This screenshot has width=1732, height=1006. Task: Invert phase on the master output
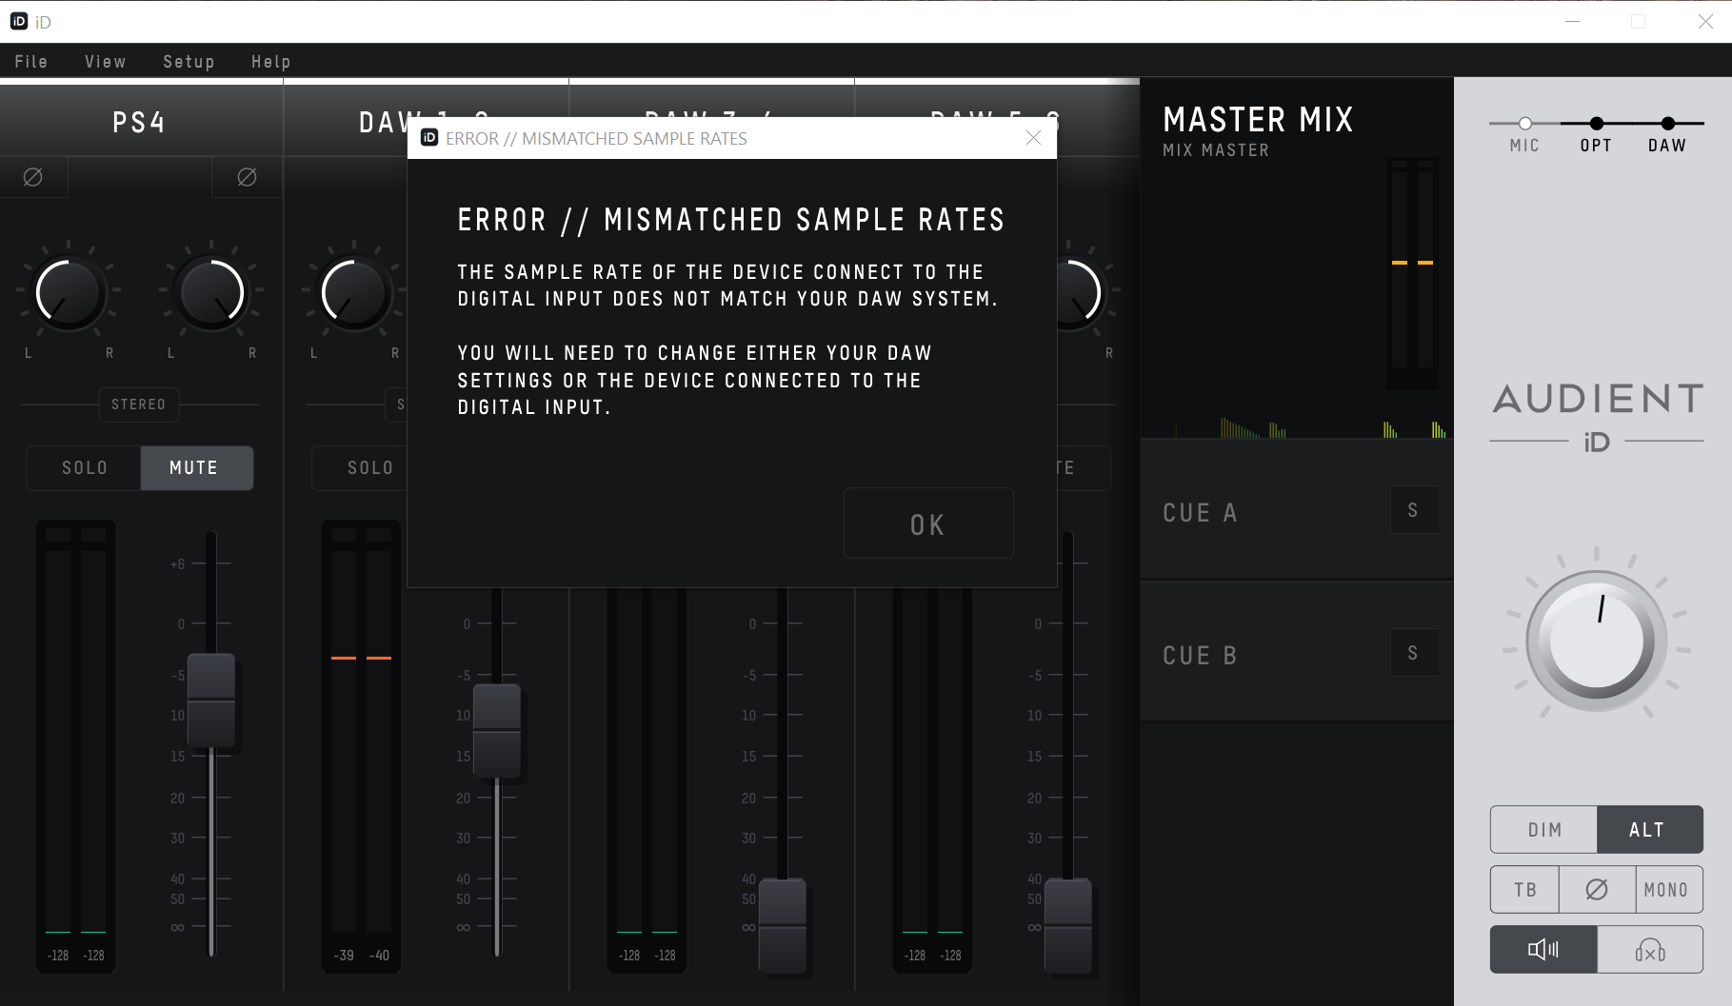1597,890
